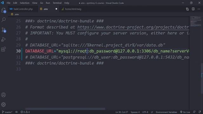Open the Manage gear icon
Screen dimensions: 203x114
click(3, 104)
